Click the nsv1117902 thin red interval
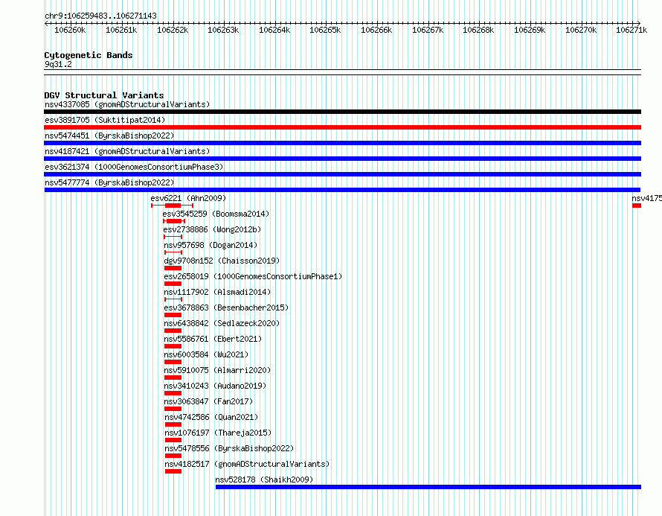 tap(173, 299)
